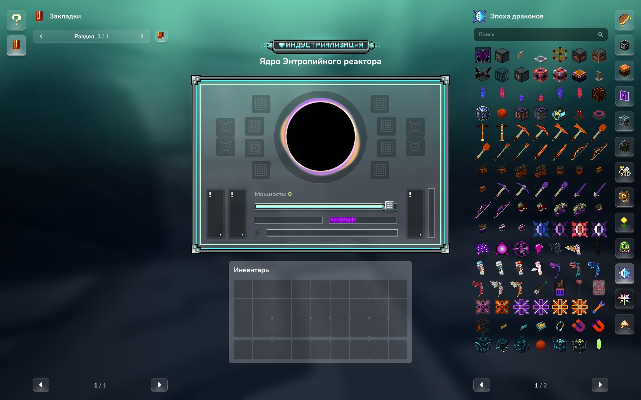Open the purple portal category tab
Screen dimensions: 641x400
click(624, 96)
